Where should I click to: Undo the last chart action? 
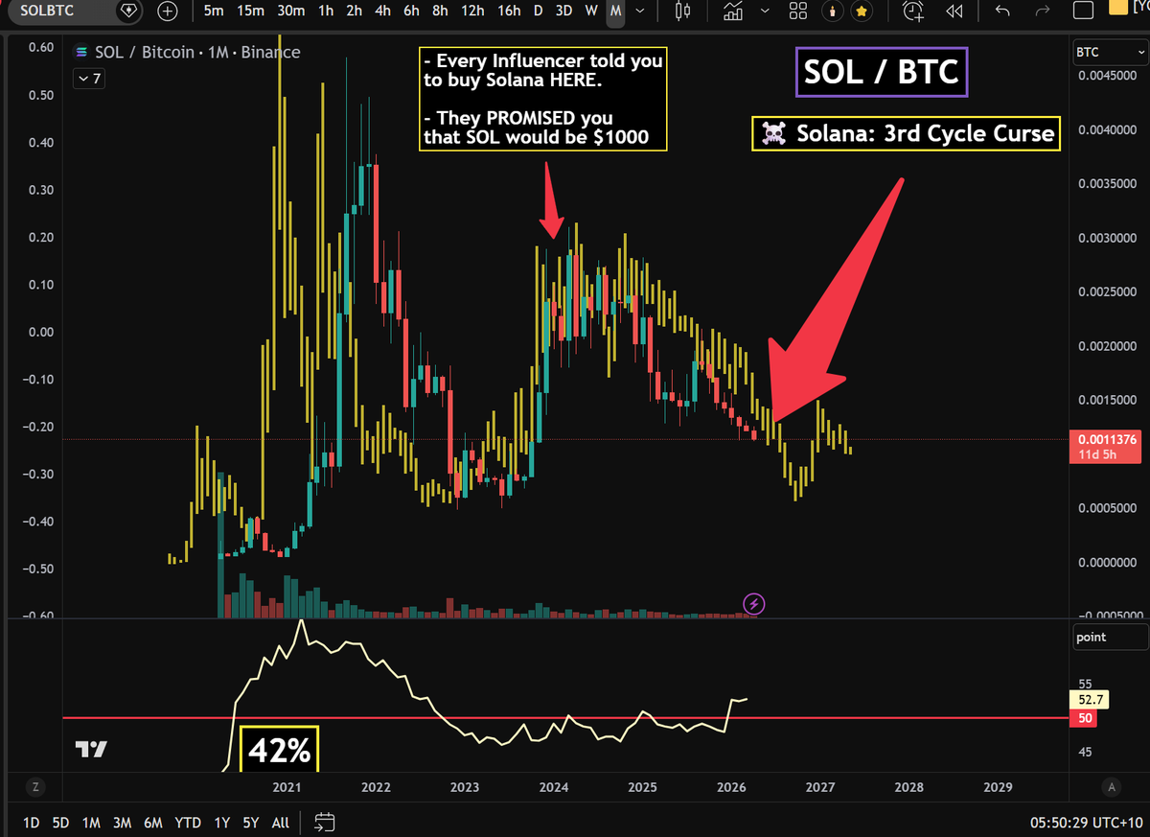(x=1002, y=12)
